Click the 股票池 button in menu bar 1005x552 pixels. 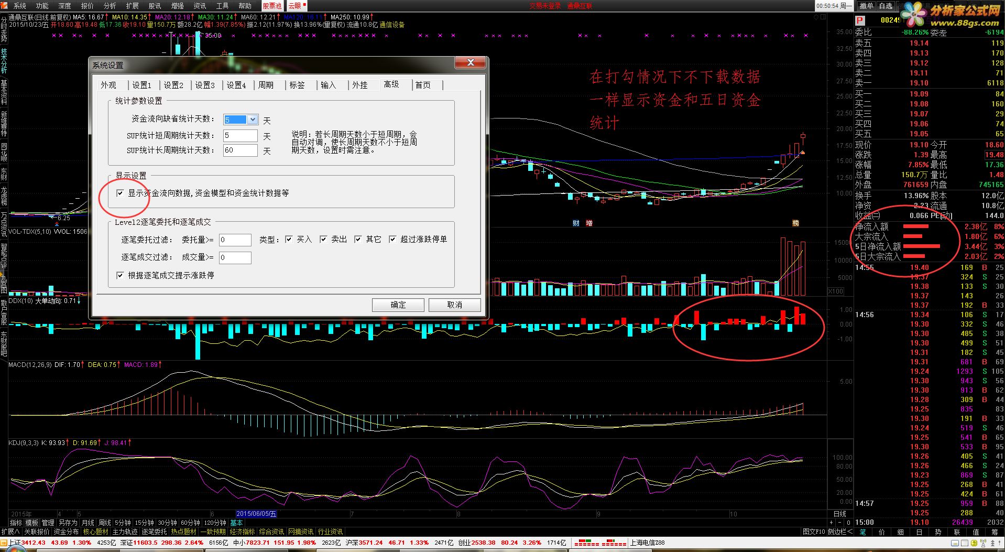point(272,6)
